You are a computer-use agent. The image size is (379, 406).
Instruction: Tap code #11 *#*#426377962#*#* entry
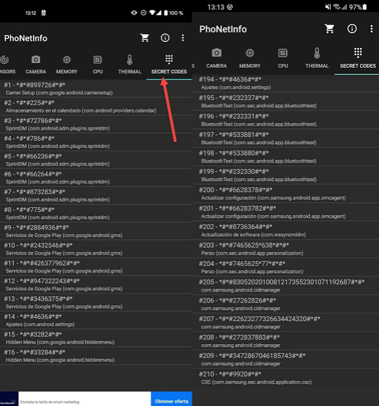coord(96,267)
